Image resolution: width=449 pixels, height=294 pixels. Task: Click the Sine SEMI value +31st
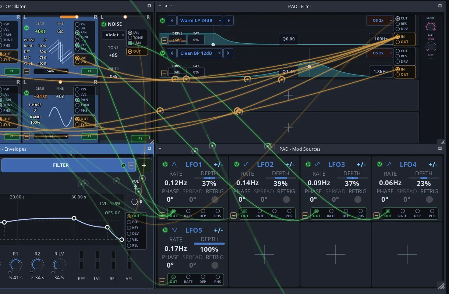40,97
